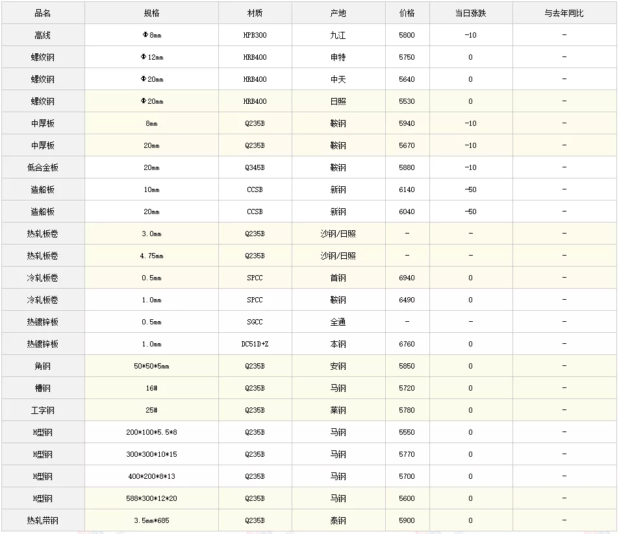Select the 工字钢 product name cell

point(43,411)
